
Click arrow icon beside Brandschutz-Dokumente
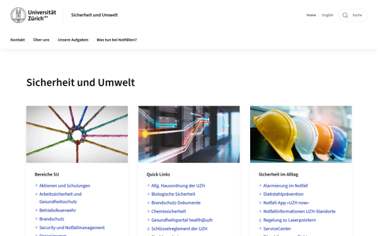point(148,203)
